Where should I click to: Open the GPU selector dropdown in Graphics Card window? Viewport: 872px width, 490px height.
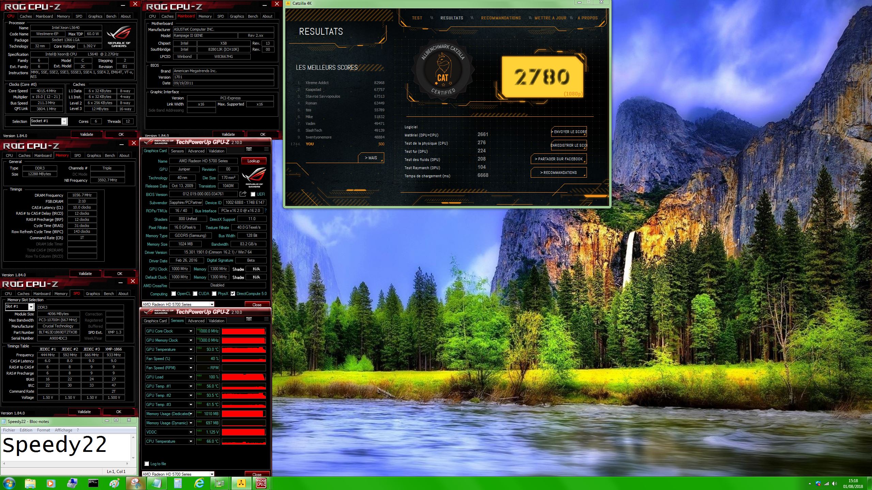point(212,304)
